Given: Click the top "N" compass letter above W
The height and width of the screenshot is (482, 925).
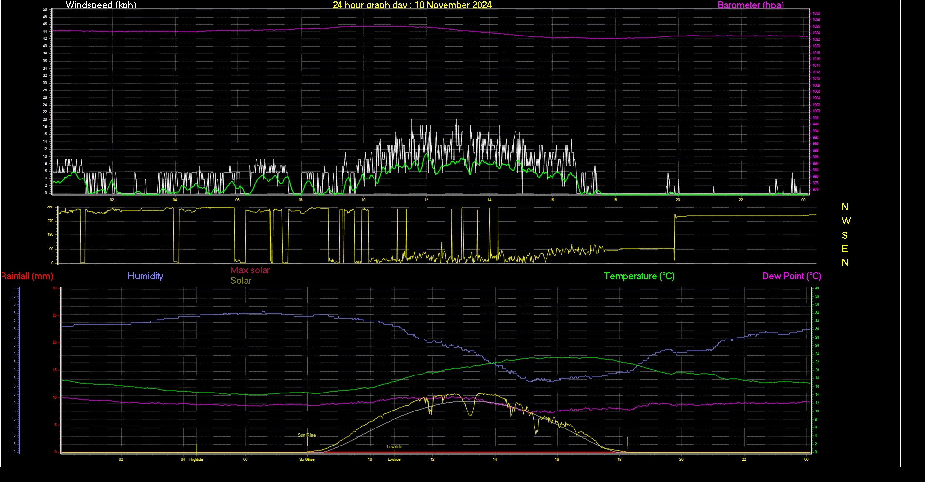Looking at the screenshot, I should click(845, 207).
